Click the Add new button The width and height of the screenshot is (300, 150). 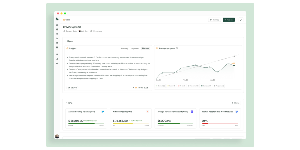pos(229,20)
